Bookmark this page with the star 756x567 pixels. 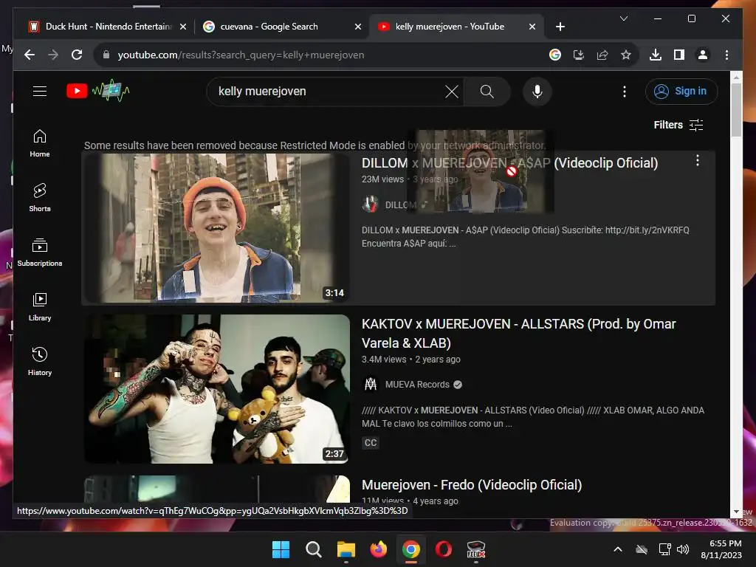tap(626, 55)
